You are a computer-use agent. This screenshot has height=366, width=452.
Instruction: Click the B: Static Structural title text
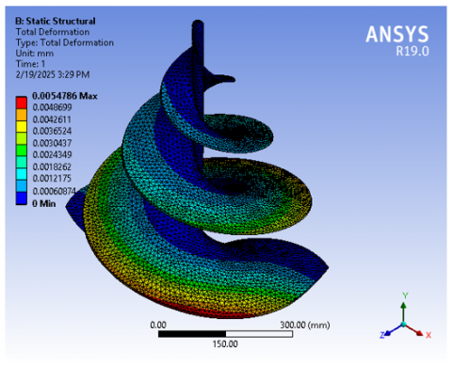pyautogui.click(x=56, y=21)
